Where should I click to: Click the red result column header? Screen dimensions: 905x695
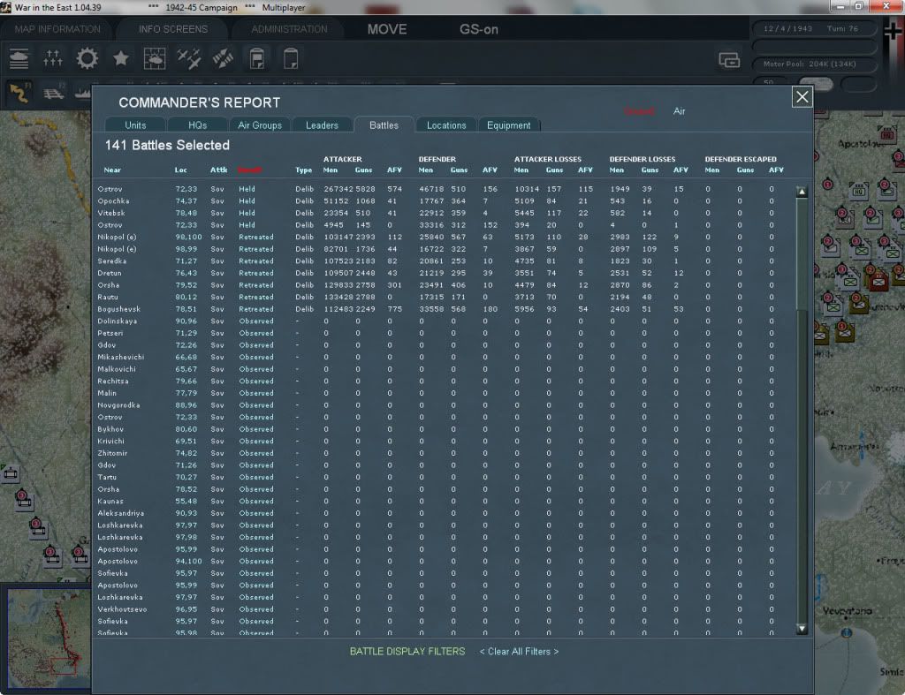pos(249,170)
